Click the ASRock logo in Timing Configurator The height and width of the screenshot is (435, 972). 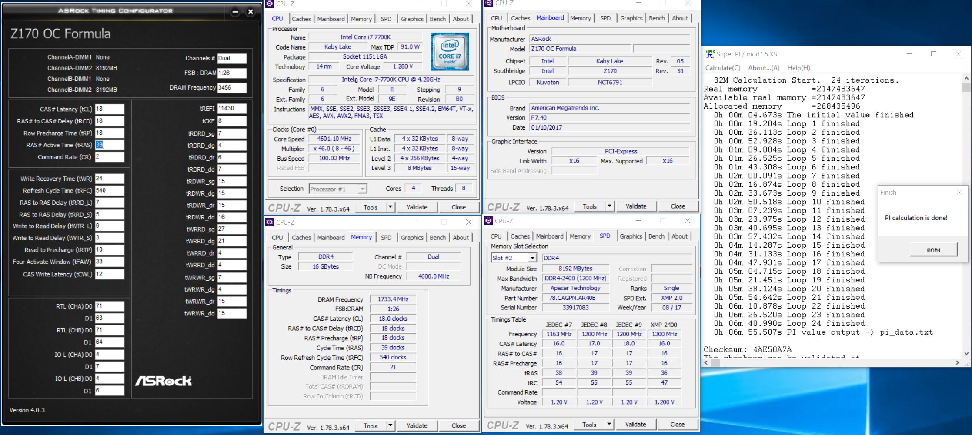click(163, 381)
